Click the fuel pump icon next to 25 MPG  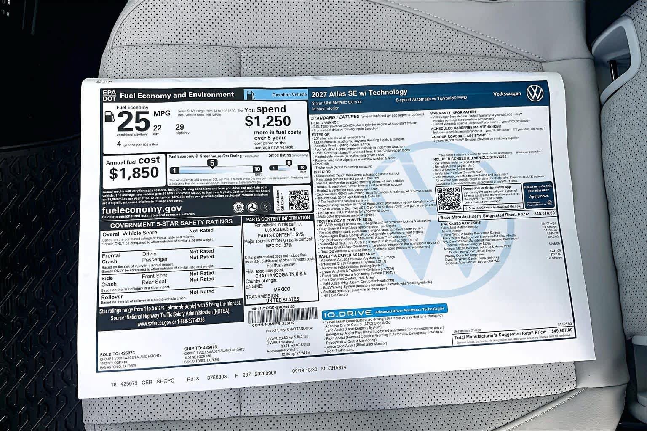(x=109, y=116)
